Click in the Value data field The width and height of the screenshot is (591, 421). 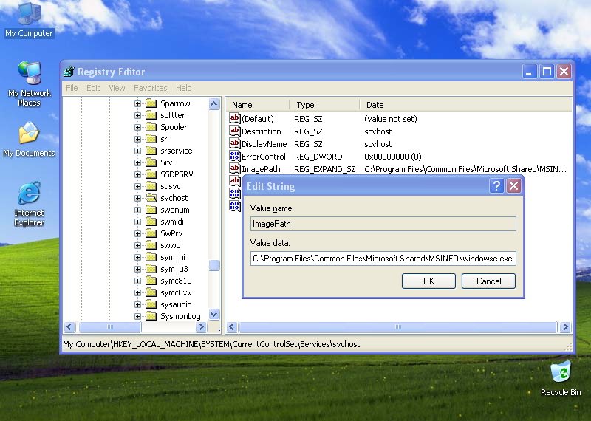[383, 259]
